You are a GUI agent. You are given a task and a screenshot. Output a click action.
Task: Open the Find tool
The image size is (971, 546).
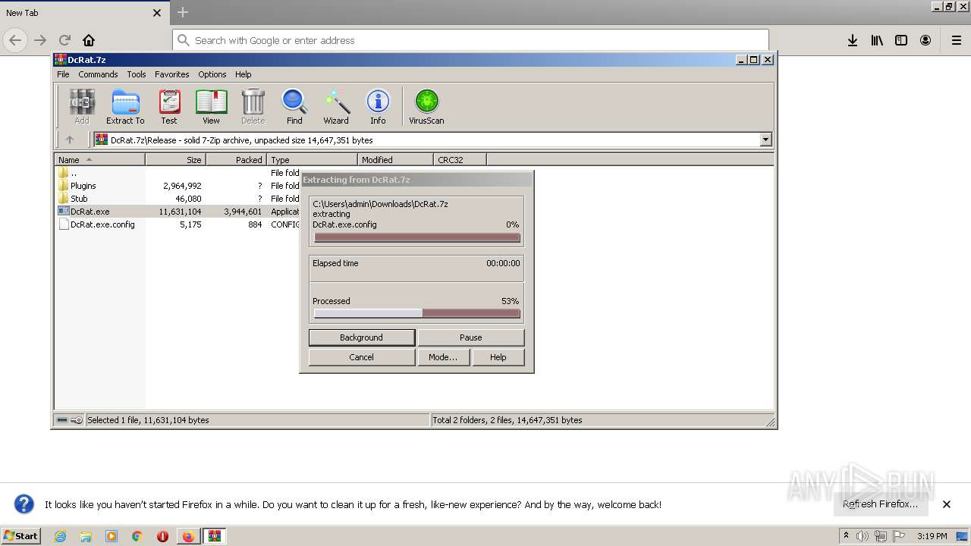tap(294, 106)
